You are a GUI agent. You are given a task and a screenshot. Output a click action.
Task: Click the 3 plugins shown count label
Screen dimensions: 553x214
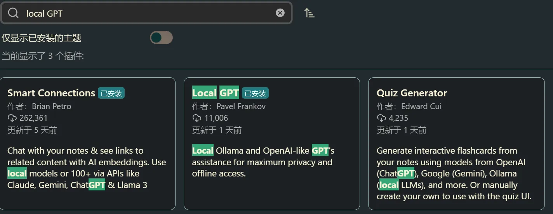pyautogui.click(x=43, y=56)
